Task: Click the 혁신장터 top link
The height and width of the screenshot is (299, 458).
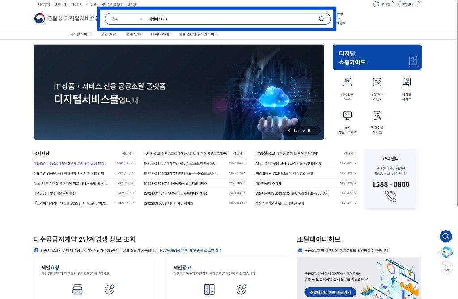Action: (77, 4)
